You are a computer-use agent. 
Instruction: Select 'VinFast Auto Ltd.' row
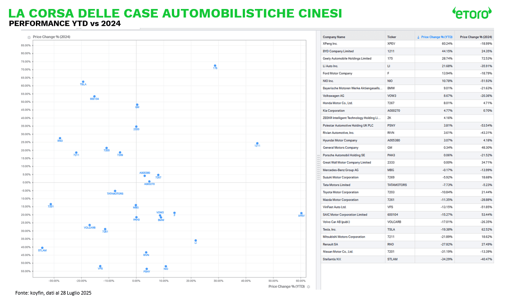click(x=407, y=207)
